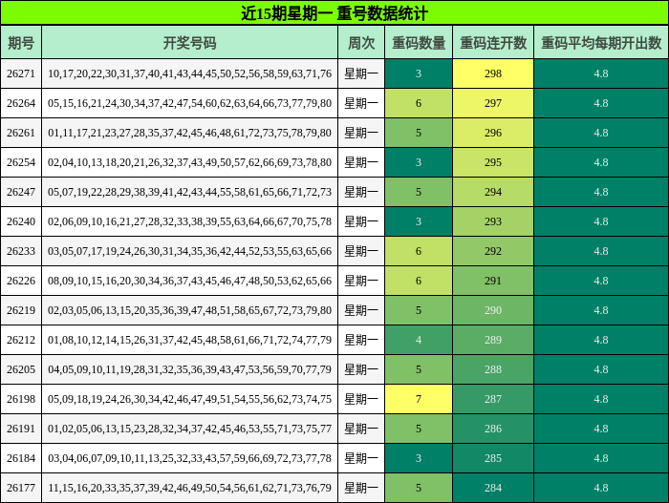The image size is (669, 503).
Task: Click the draw numbers of issue 26212
Action: [x=190, y=340]
